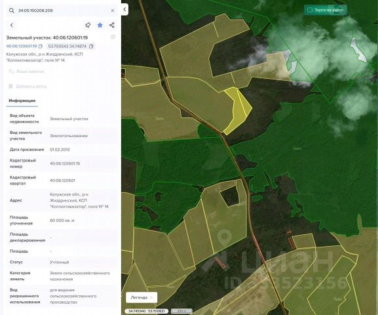This screenshot has width=378, height=315.
Task: Enable the Торги на карте checkbox
Action: (x=310, y=10)
